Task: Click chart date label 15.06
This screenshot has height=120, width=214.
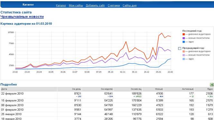Action: 63,72
